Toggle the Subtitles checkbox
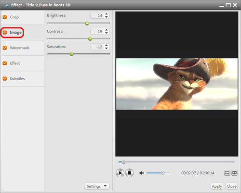 [5, 79]
